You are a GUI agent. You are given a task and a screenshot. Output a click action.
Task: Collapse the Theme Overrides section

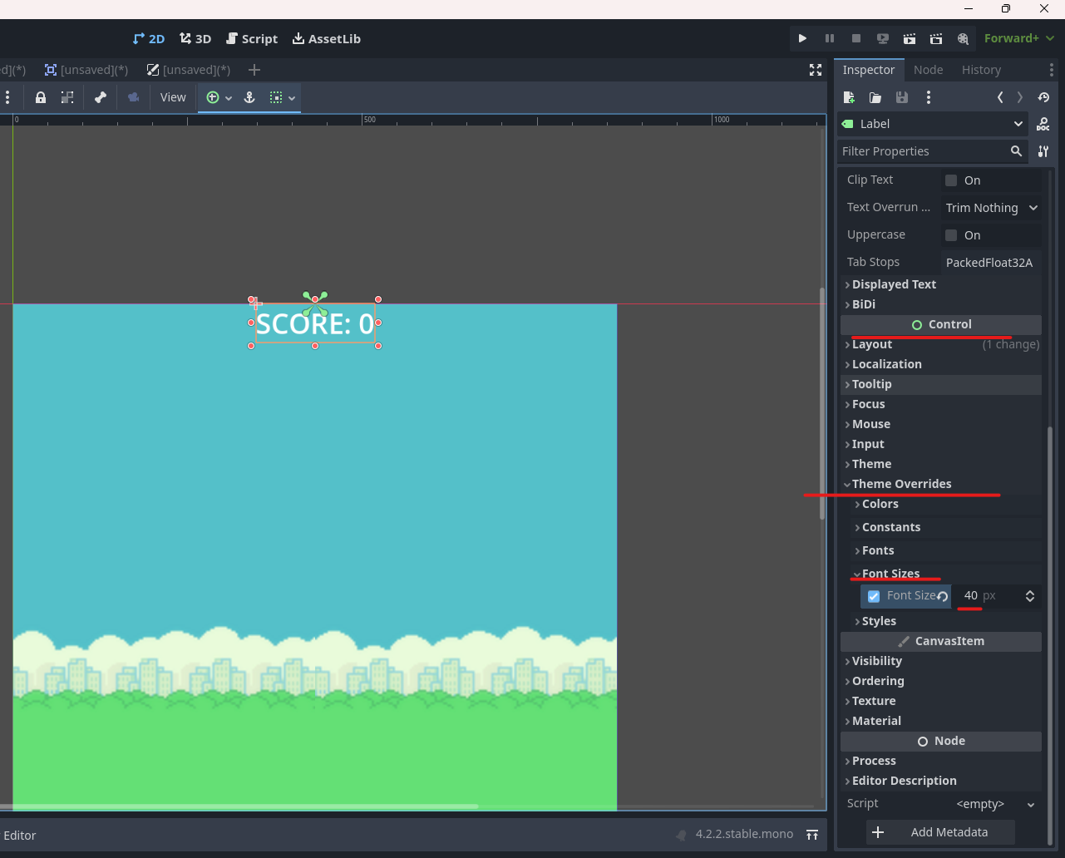[901, 484]
